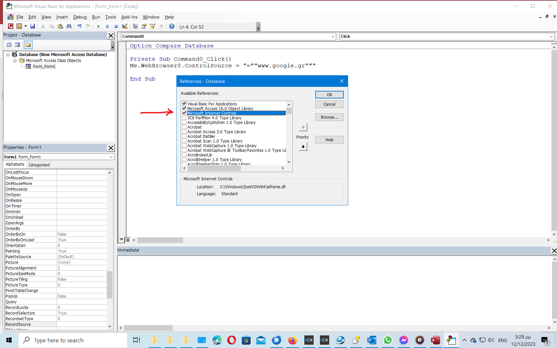
Task: Click the Browse... button
Action: coord(329,117)
